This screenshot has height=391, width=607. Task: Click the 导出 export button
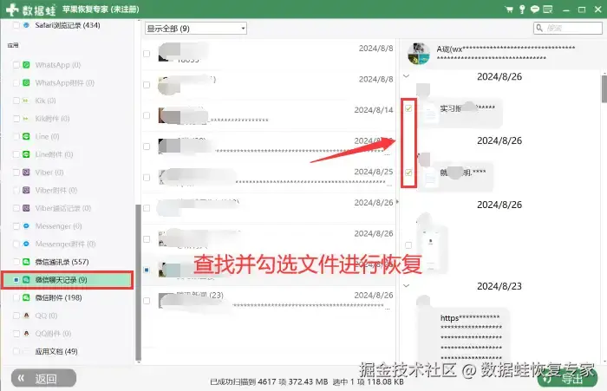click(567, 379)
